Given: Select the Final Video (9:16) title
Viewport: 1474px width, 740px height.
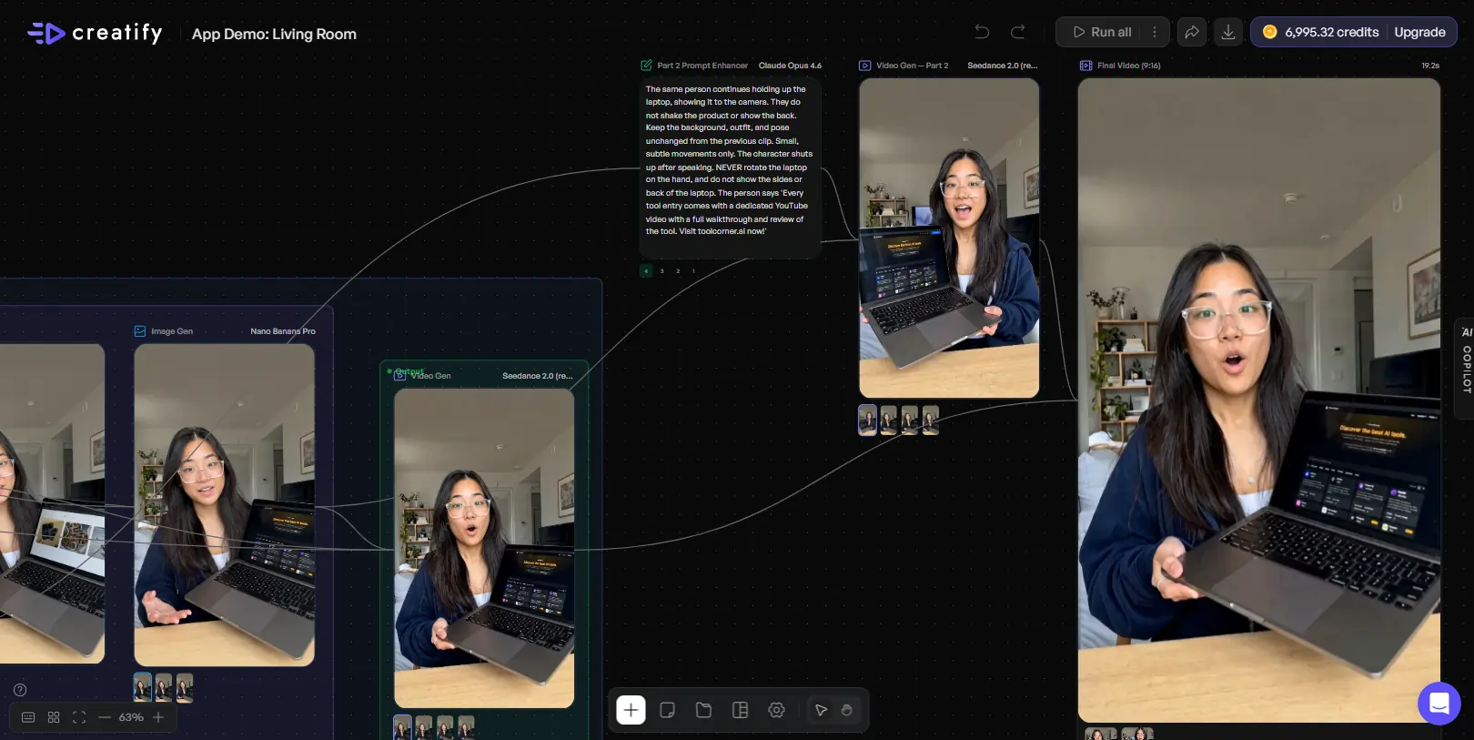Looking at the screenshot, I should (x=1128, y=66).
